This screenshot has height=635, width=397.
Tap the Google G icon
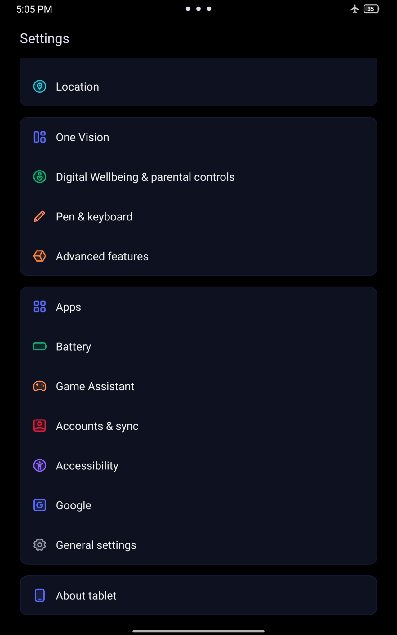[40, 505]
